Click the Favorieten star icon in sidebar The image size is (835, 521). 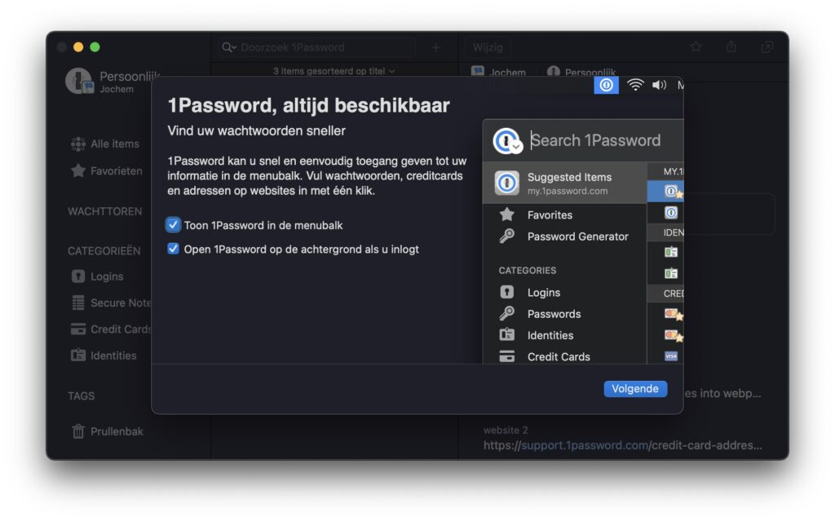78,170
